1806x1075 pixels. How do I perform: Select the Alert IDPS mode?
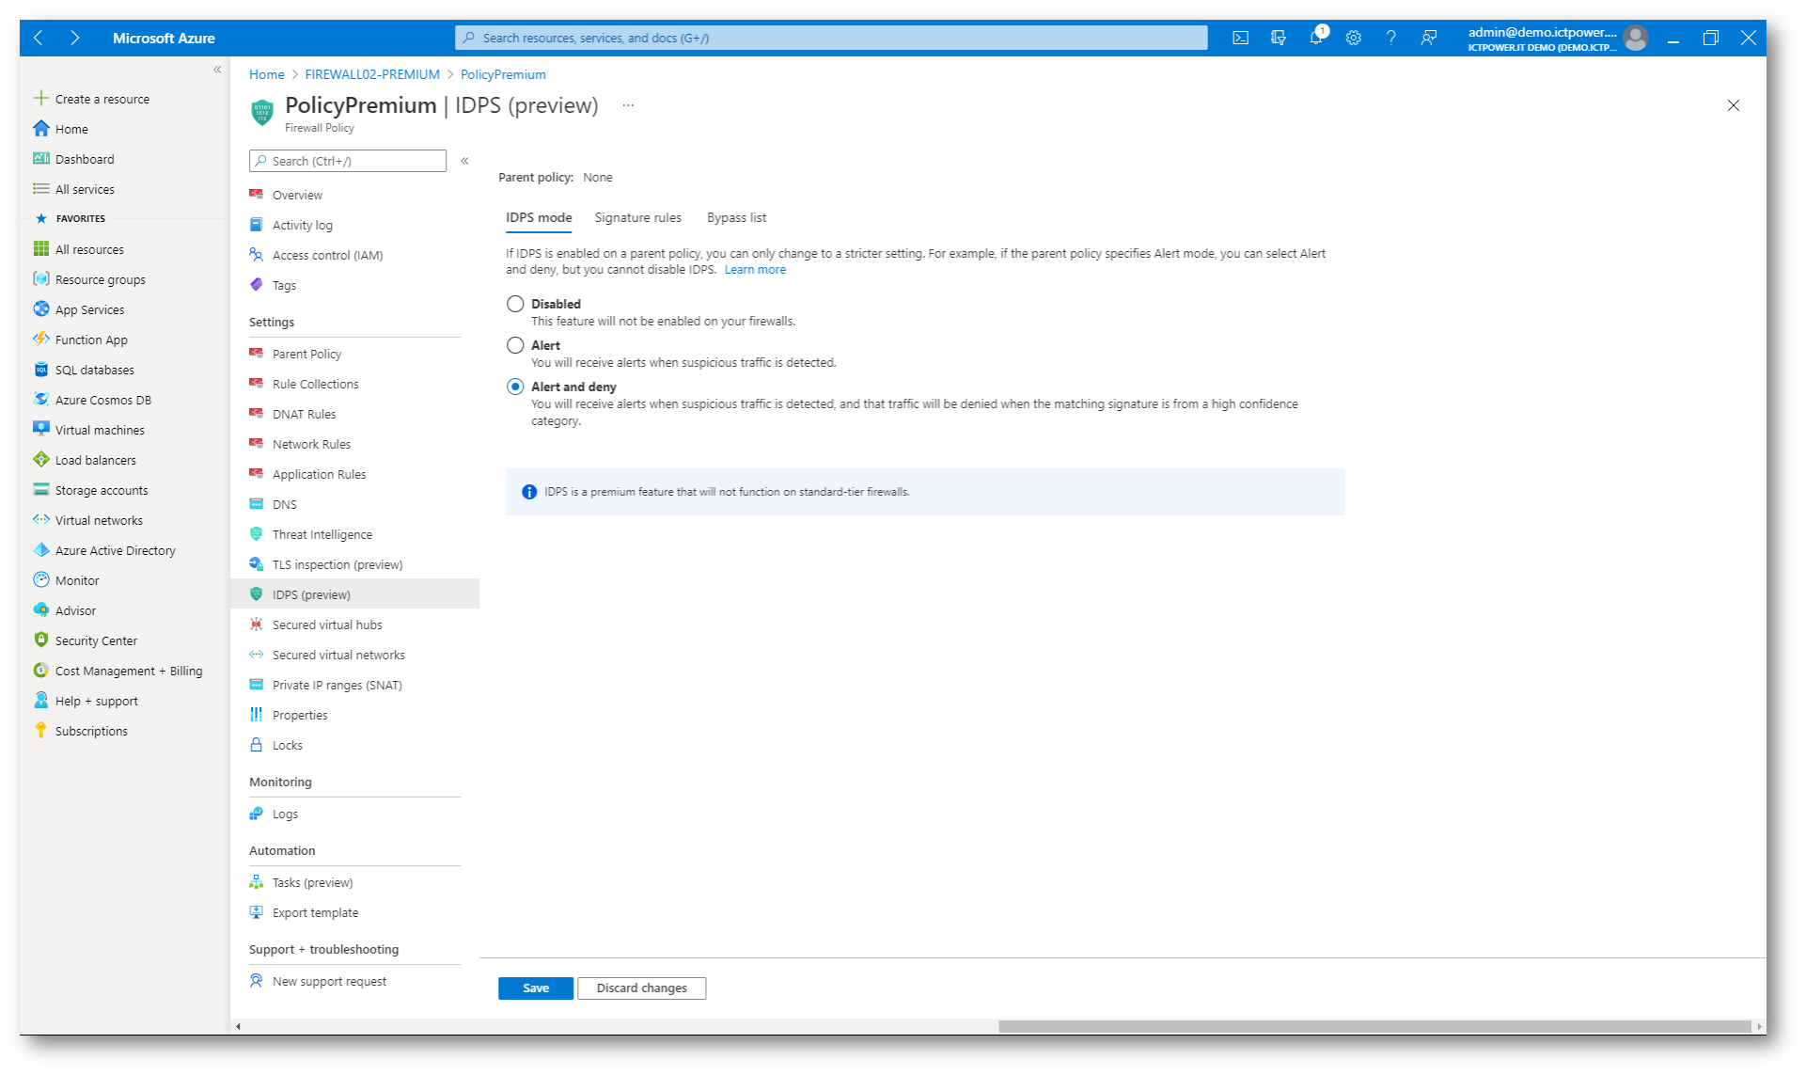[515, 345]
